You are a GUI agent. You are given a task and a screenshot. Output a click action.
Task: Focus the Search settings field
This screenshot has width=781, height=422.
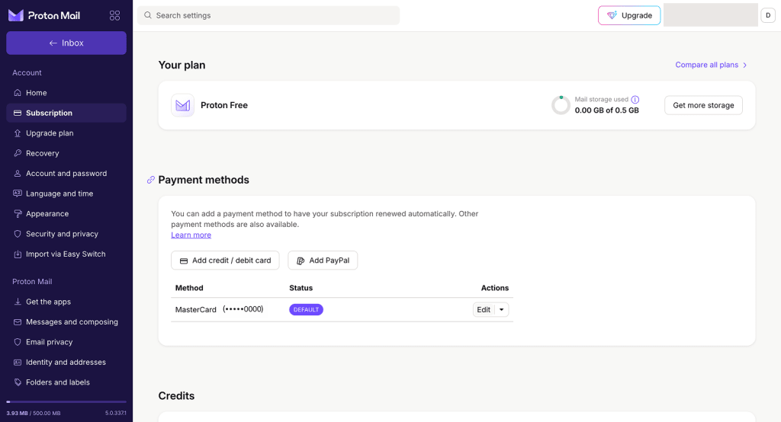coord(275,15)
